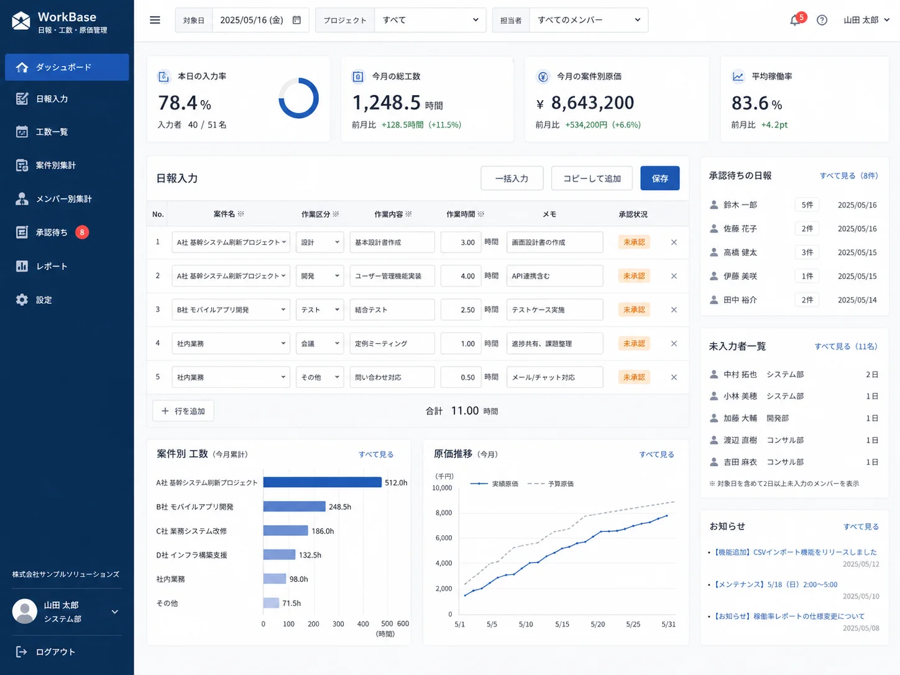Open すべて見る (8件) approvals link
Image resolution: width=900 pixels, height=675 pixels.
tap(848, 176)
